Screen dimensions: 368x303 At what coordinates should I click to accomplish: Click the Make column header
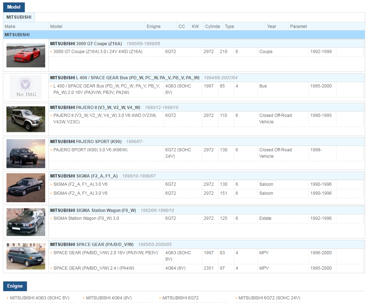click(x=10, y=27)
